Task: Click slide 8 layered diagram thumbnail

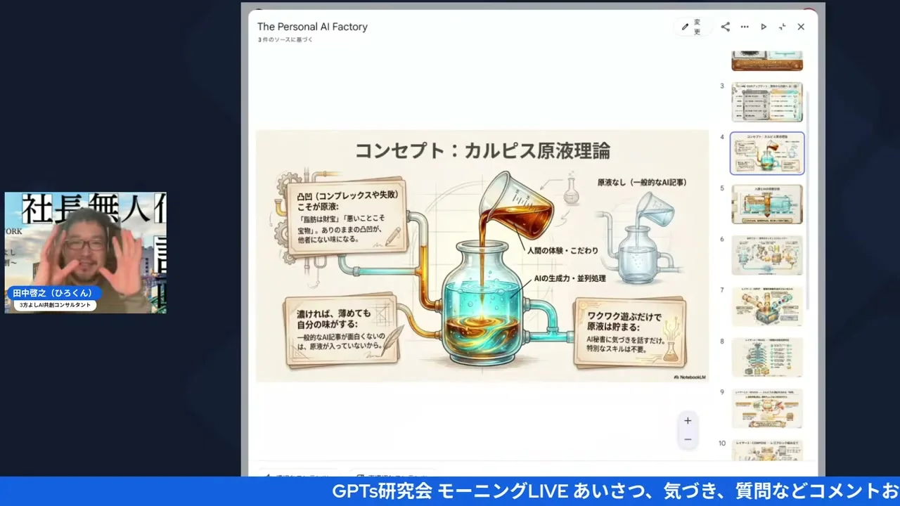Action: pos(766,357)
